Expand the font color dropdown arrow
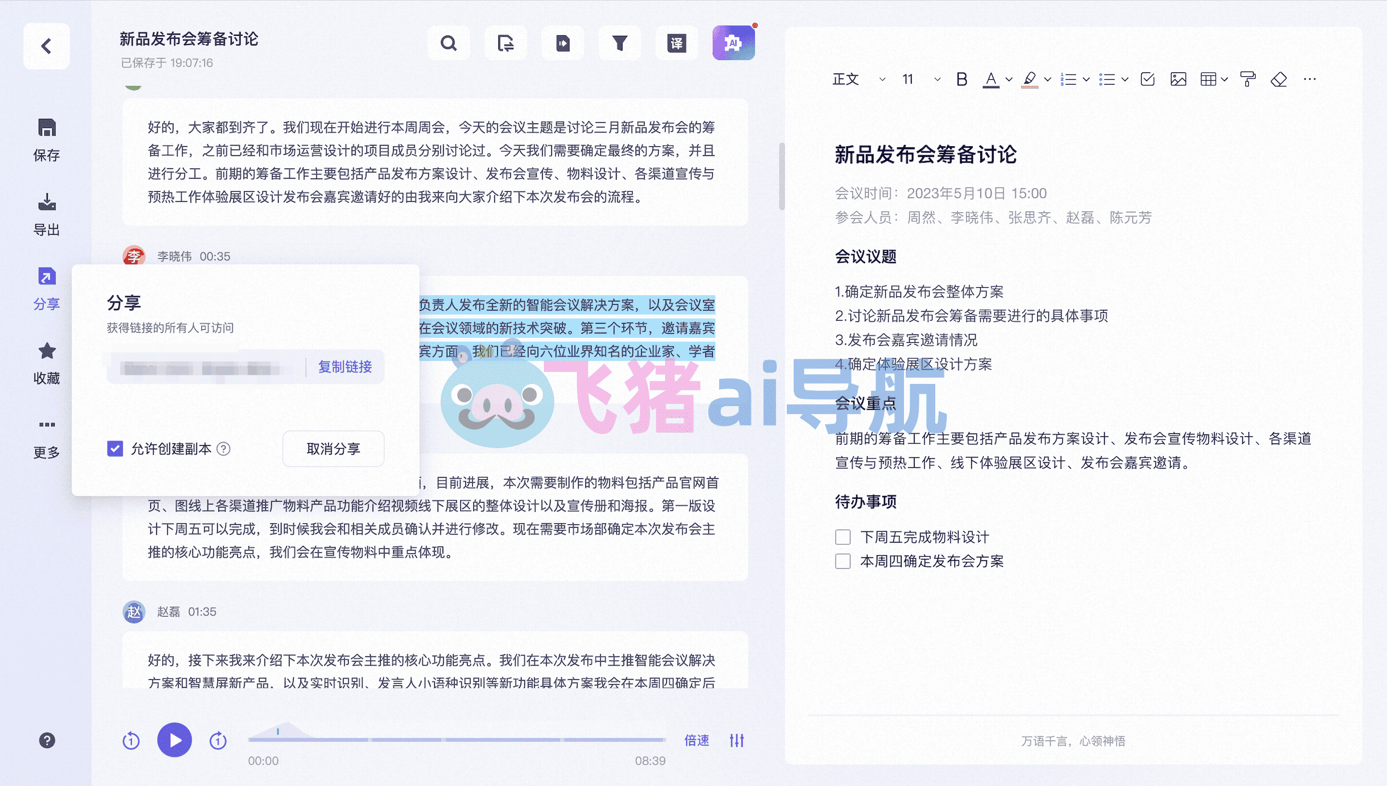 click(1009, 80)
